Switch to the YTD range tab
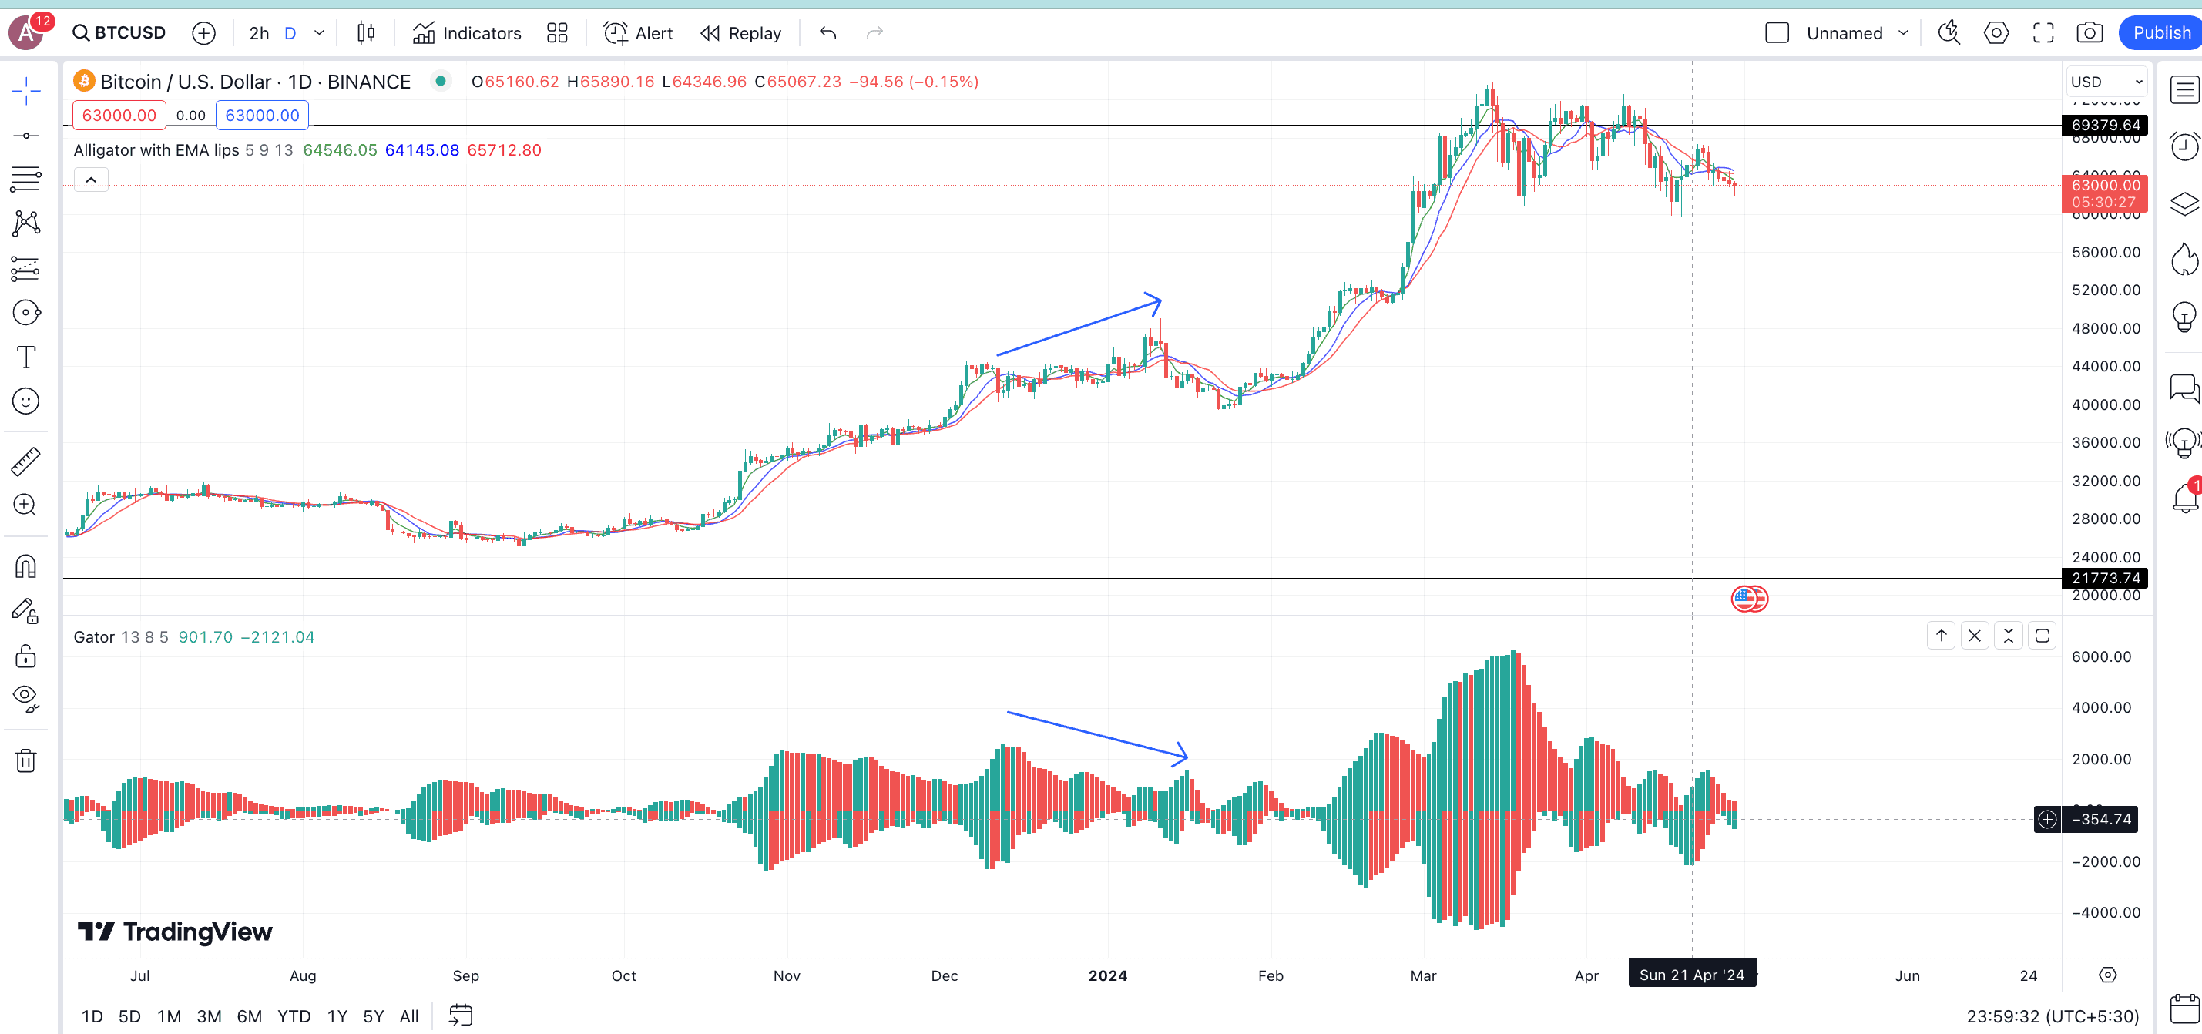This screenshot has width=2202, height=1034. [294, 1016]
